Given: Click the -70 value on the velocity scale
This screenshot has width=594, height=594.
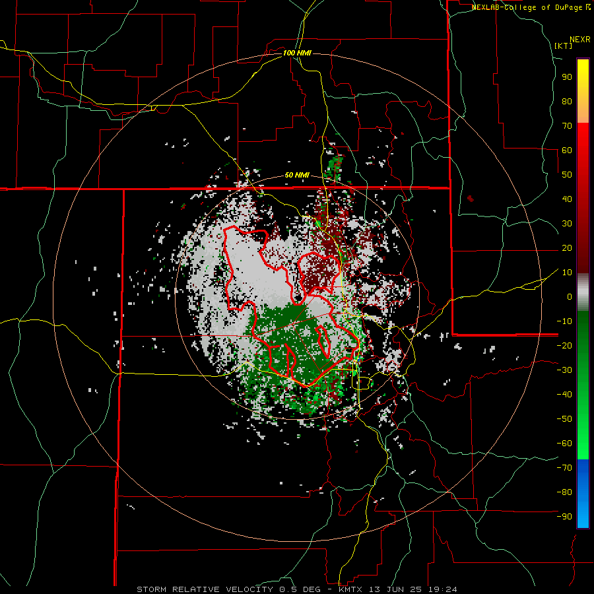Looking at the screenshot, I should [x=564, y=468].
